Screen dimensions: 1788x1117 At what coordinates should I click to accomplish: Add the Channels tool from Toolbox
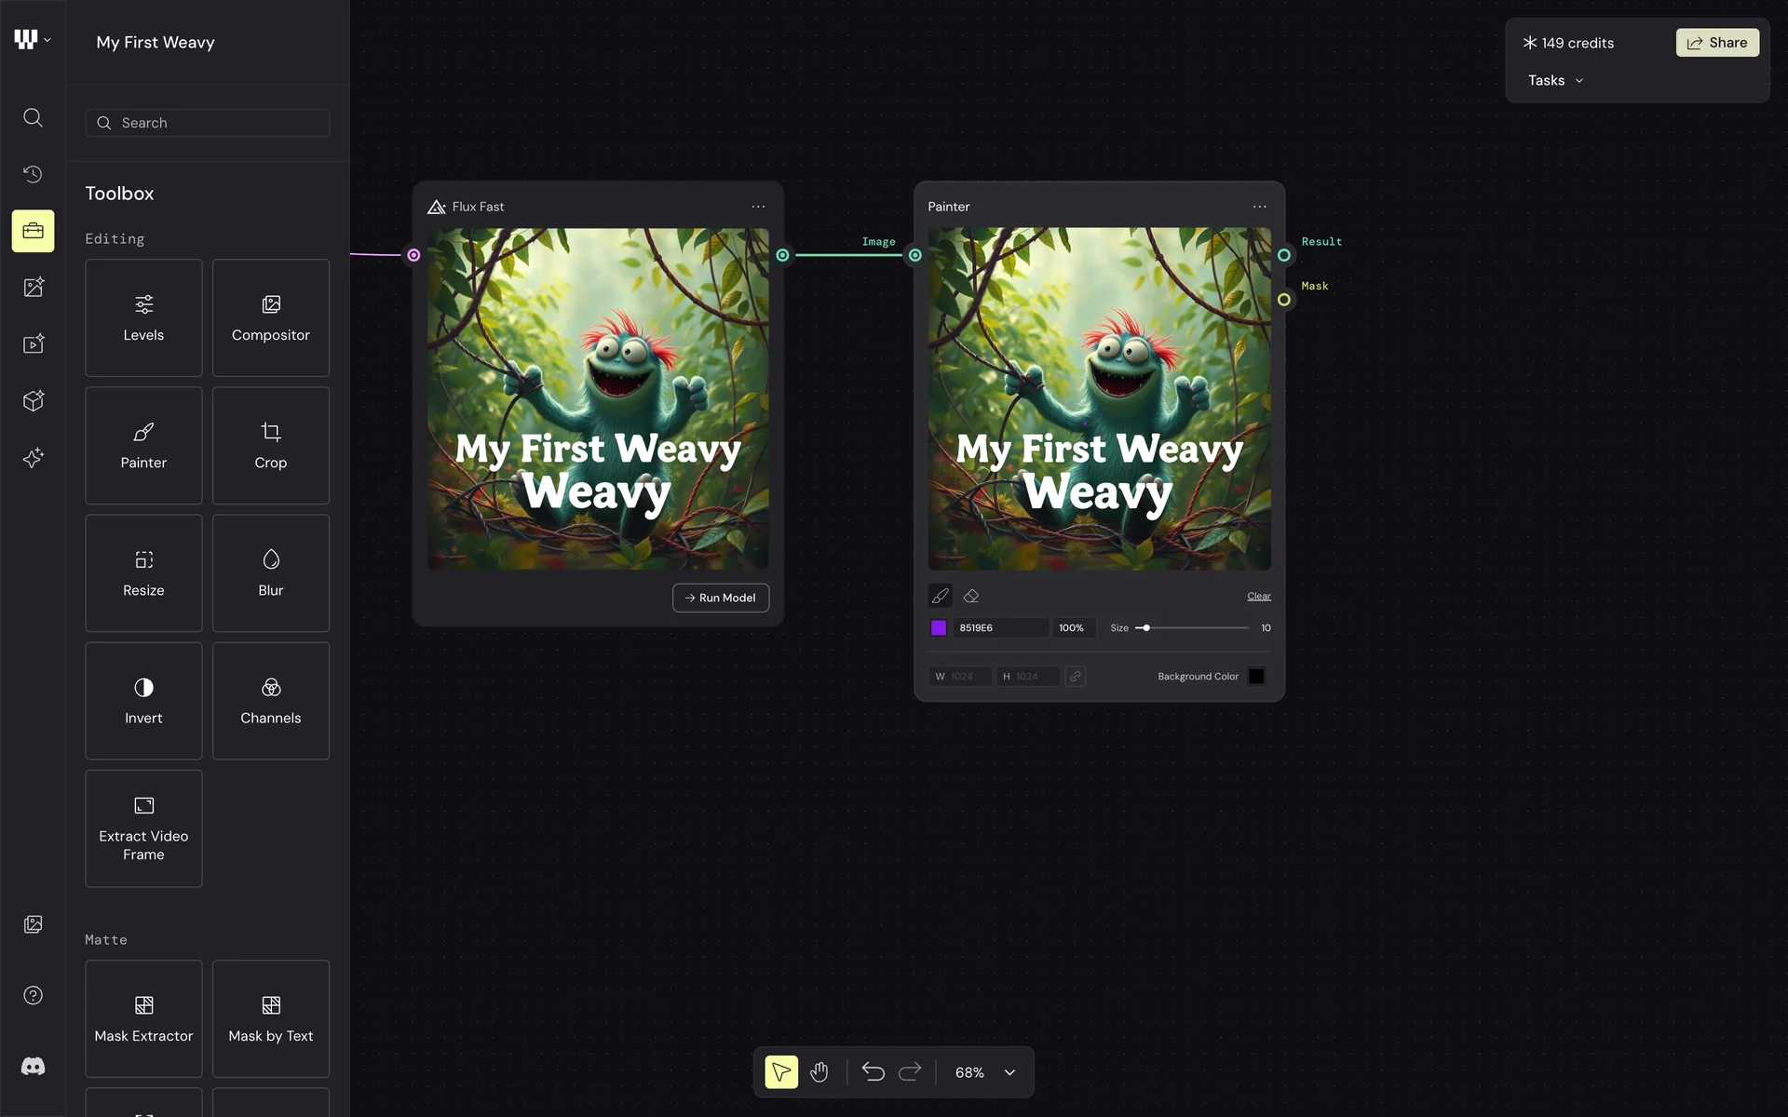click(x=270, y=701)
